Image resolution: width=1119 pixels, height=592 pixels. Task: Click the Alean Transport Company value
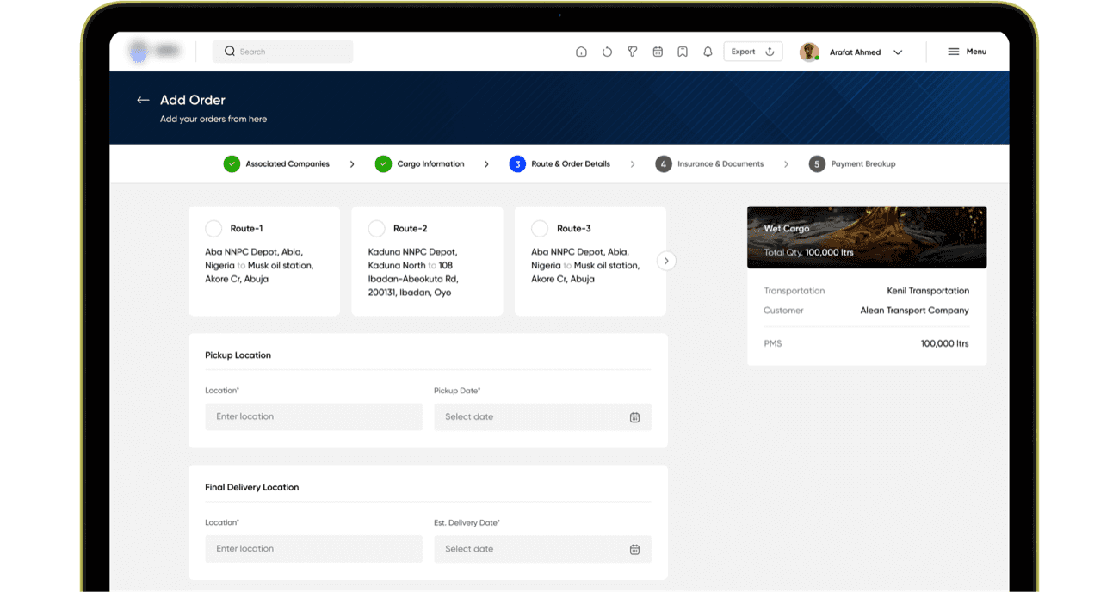[x=914, y=311]
